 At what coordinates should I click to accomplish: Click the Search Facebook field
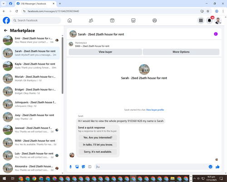click(36, 20)
